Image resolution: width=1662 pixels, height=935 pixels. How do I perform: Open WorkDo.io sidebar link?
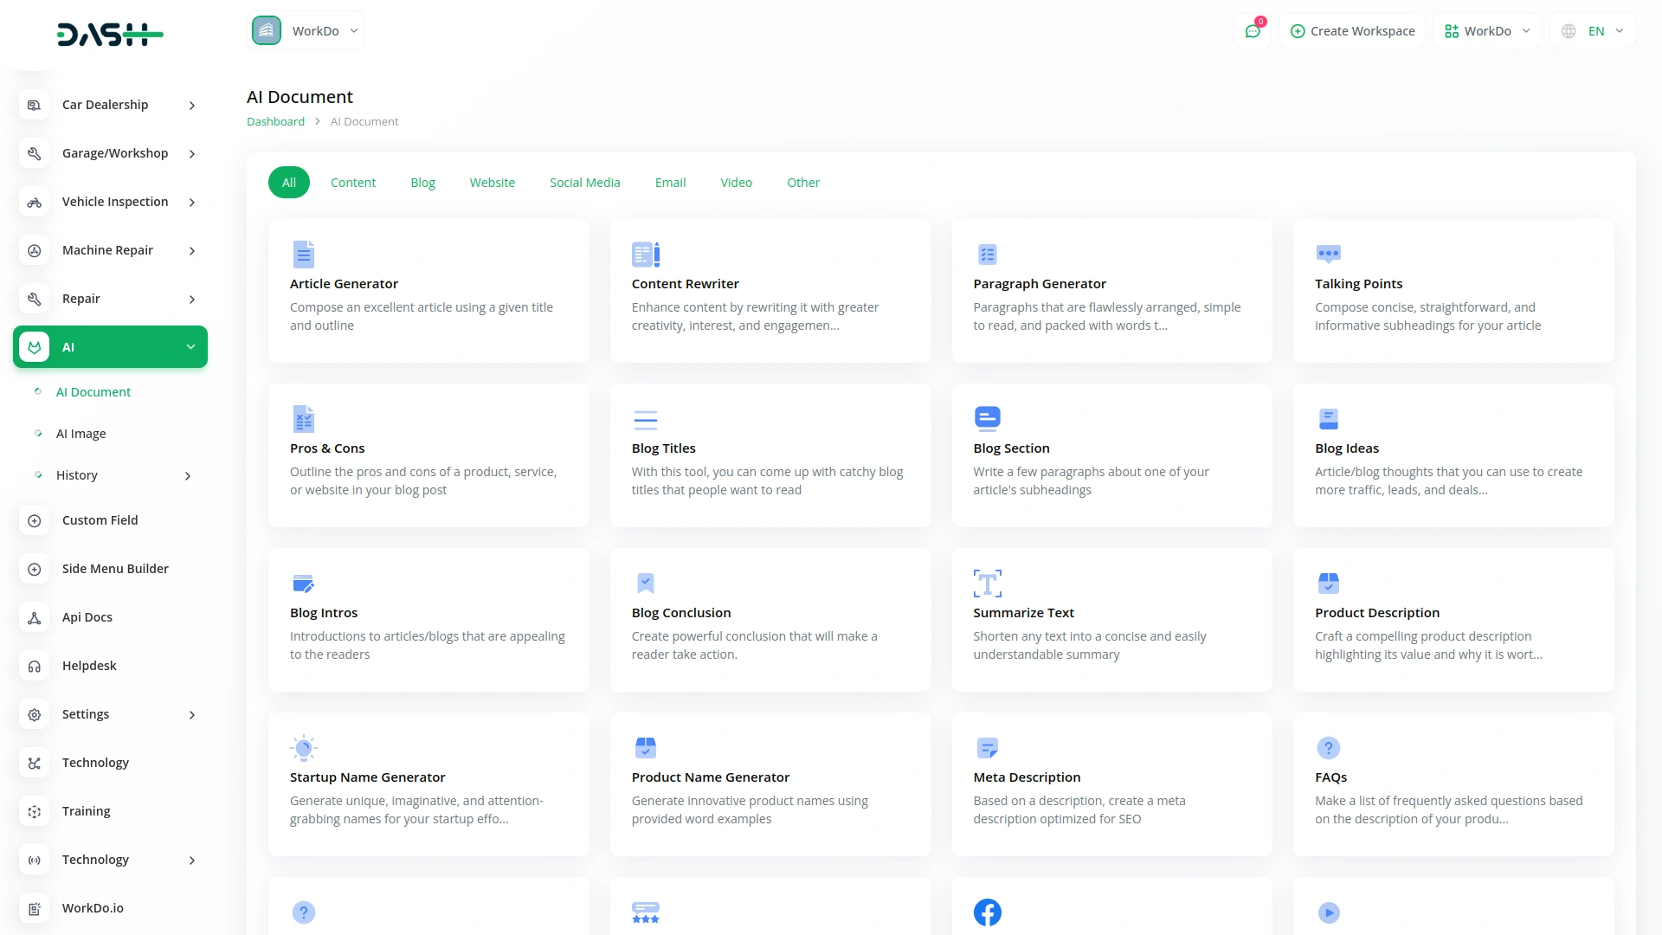pos(93,908)
